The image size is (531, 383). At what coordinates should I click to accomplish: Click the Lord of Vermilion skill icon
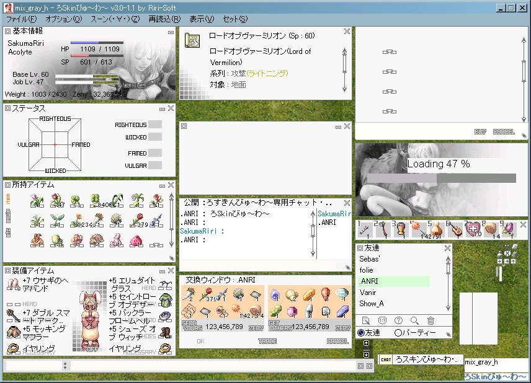(x=192, y=40)
